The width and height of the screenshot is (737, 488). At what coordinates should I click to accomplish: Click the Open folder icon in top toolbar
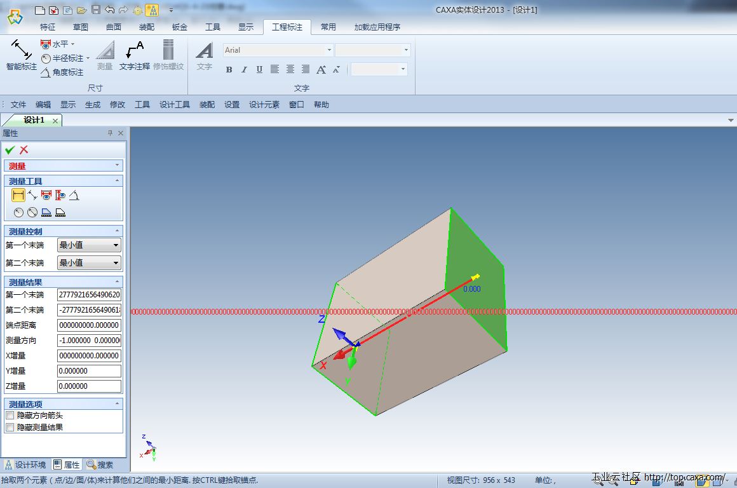(x=81, y=10)
